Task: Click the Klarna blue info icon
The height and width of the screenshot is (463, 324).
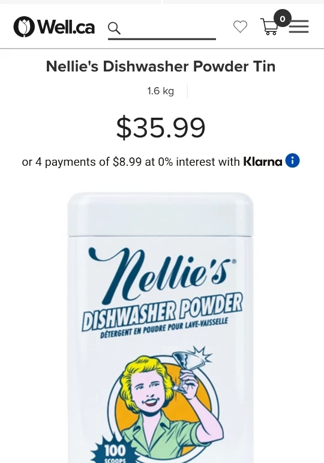Action: pyautogui.click(x=292, y=160)
